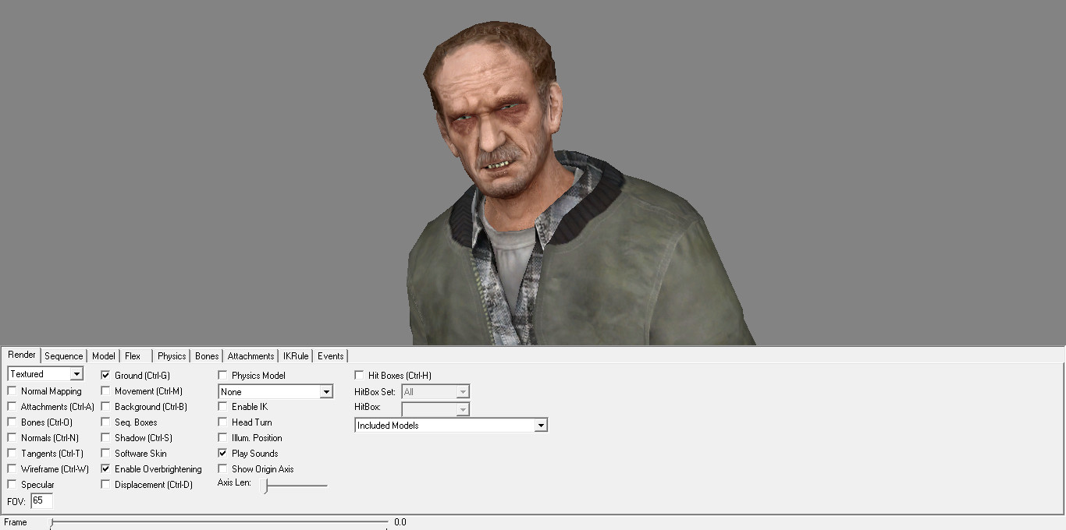This screenshot has height=530, width=1066.
Task: Switch to the Sequence tab
Action: pos(63,355)
